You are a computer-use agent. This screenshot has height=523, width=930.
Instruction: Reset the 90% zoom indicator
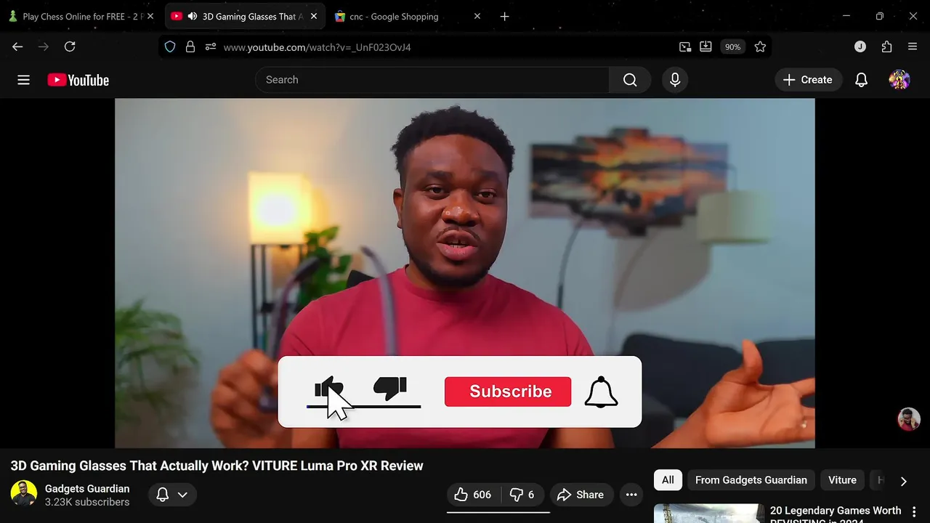(x=732, y=47)
